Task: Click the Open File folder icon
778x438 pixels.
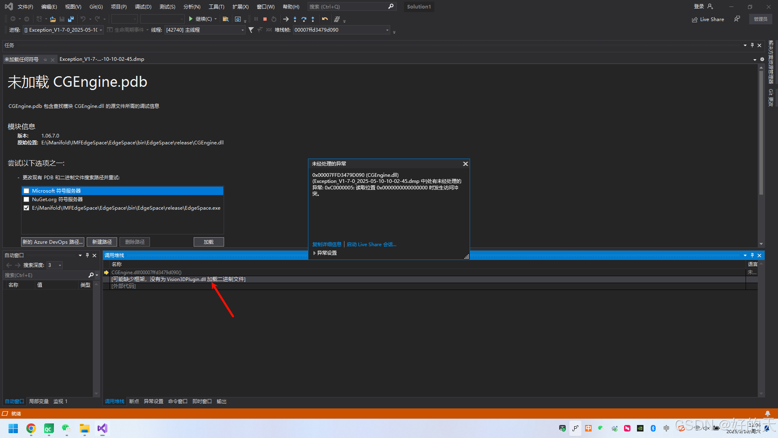Action: coord(53,19)
